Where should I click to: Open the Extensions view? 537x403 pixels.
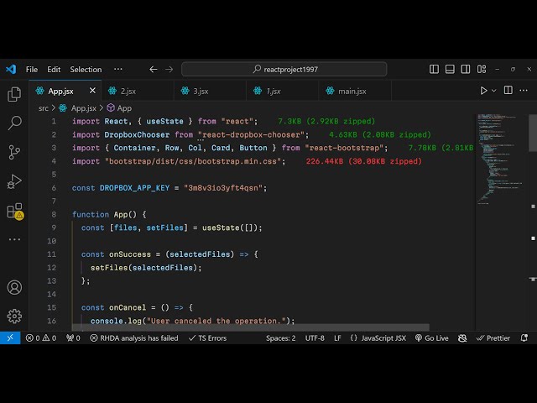[x=14, y=210]
